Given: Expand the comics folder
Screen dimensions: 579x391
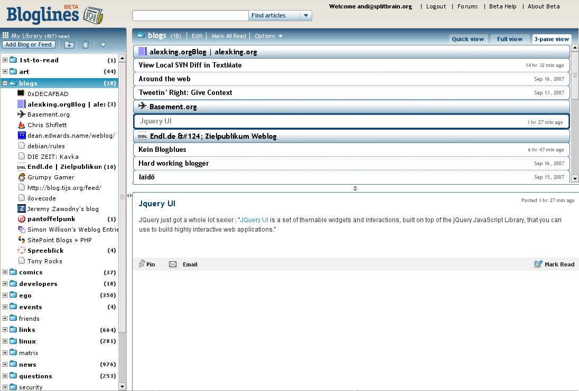Looking at the screenshot, I should pyautogui.click(x=5, y=272).
